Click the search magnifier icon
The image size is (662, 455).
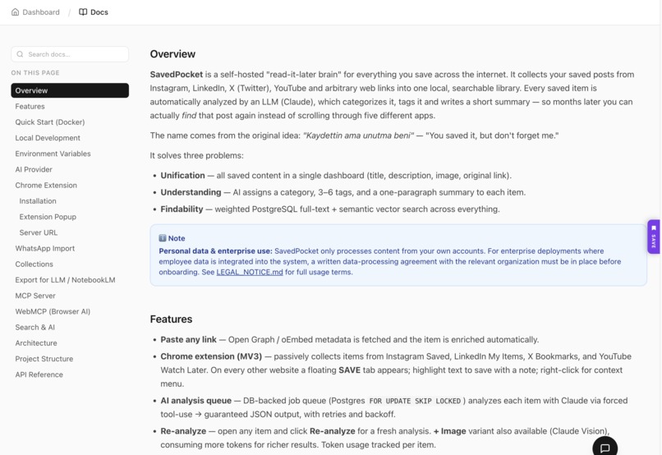click(20, 54)
